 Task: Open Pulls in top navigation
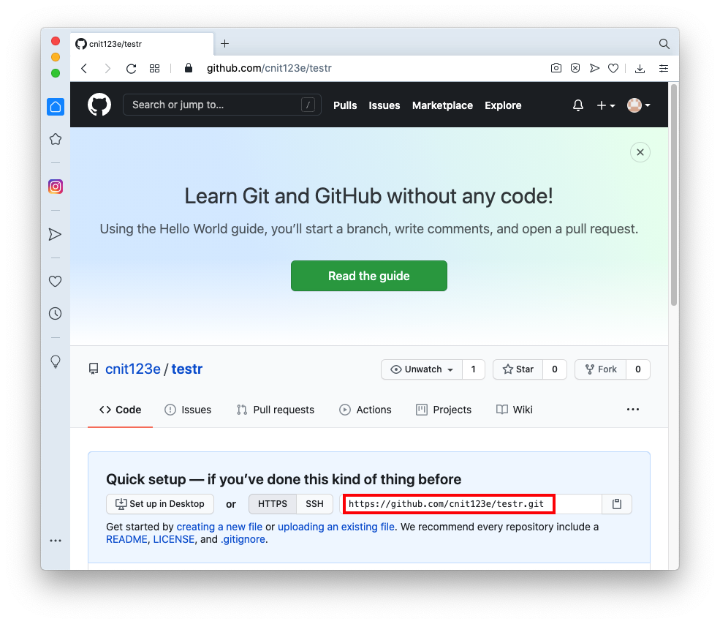click(345, 105)
